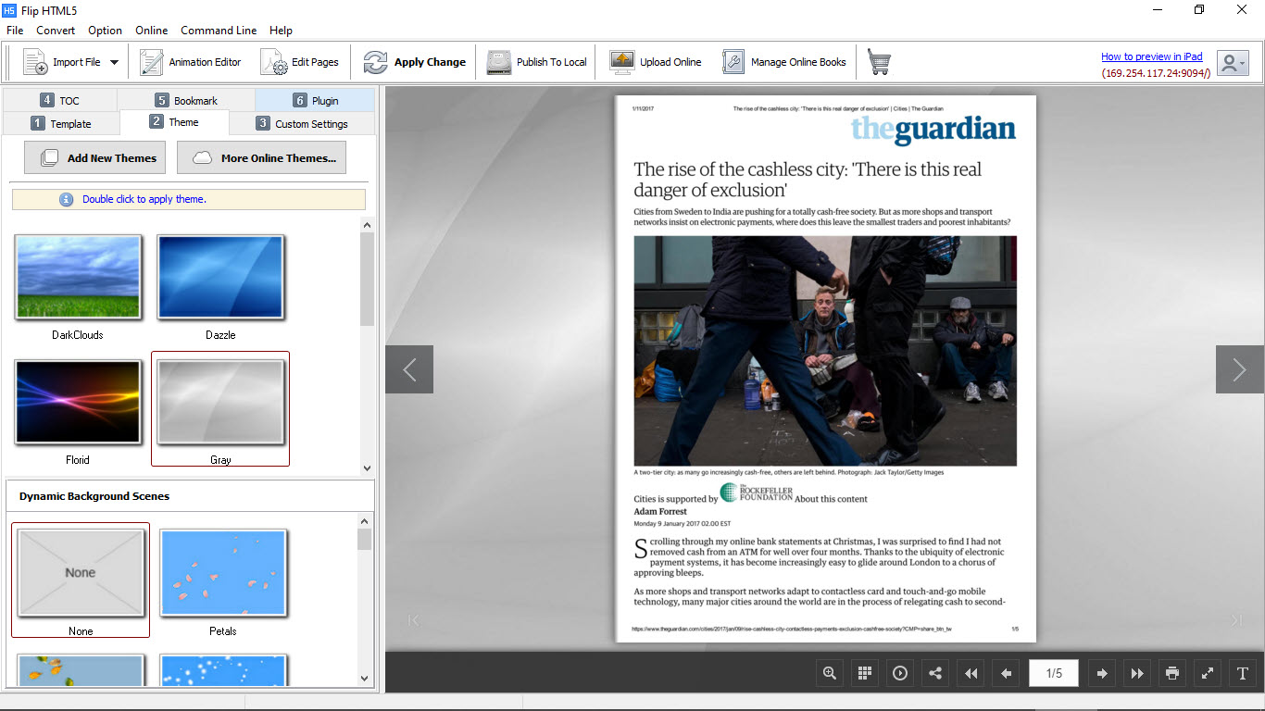Start auto flip play icon
The height and width of the screenshot is (711, 1265).
click(900, 673)
